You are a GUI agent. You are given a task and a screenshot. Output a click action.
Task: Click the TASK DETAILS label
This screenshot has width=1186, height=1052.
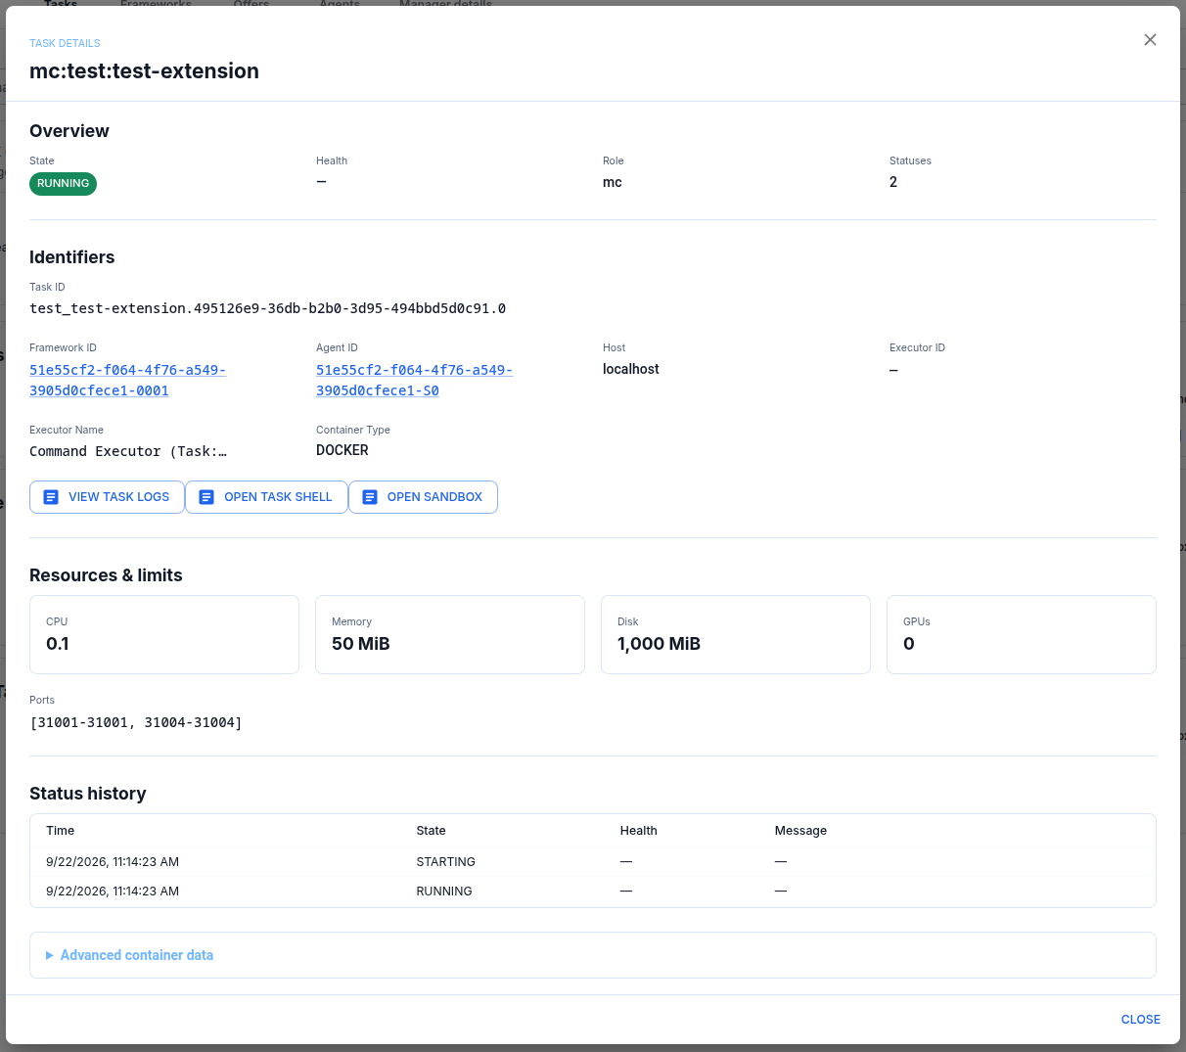pyautogui.click(x=65, y=43)
